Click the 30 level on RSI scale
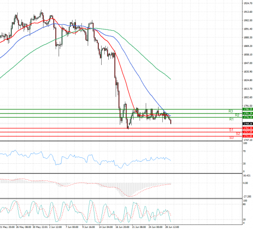The width and height of the screenshot is (253, 230). click(244, 164)
